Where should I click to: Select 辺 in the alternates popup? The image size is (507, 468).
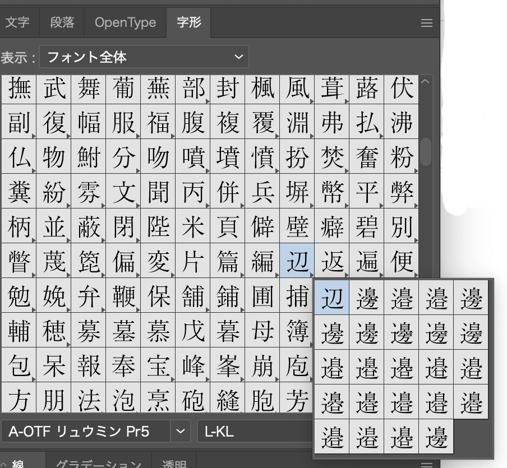(x=332, y=298)
